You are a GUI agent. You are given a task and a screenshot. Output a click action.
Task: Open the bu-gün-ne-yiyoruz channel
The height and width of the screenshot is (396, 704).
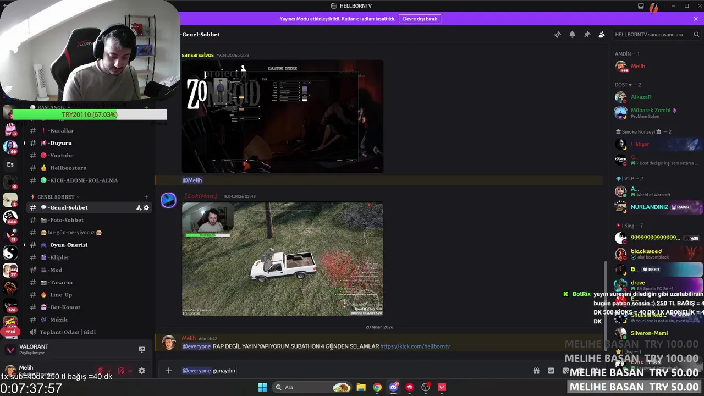coord(89,233)
